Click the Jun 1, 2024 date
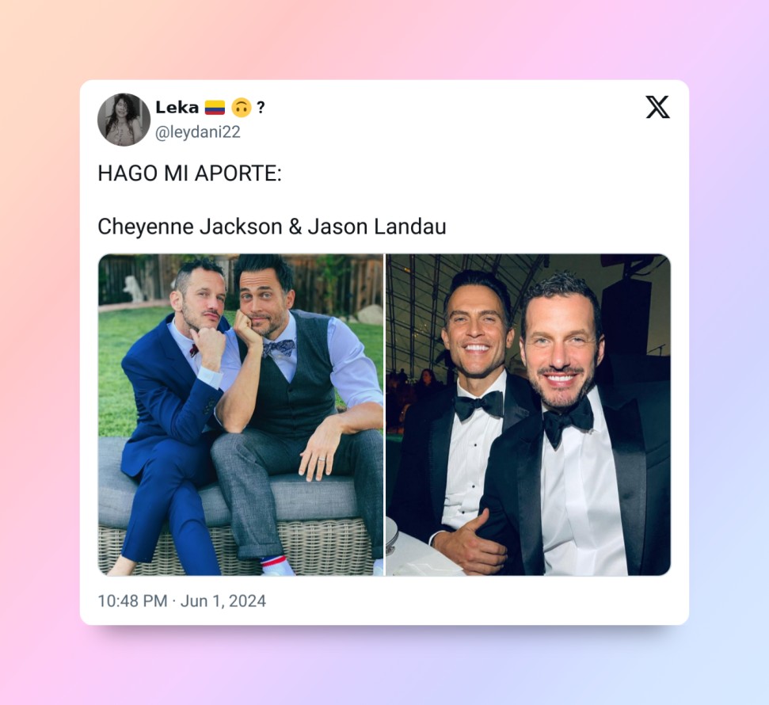The height and width of the screenshot is (705, 769). 223,601
